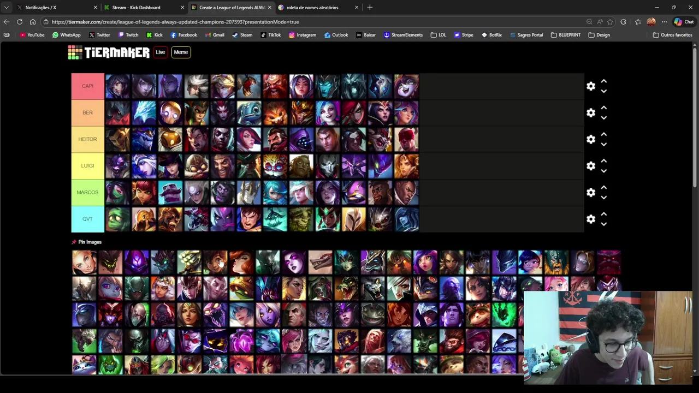Open the favorites list icon
Viewport: 699px width, 393px height.
(638, 22)
